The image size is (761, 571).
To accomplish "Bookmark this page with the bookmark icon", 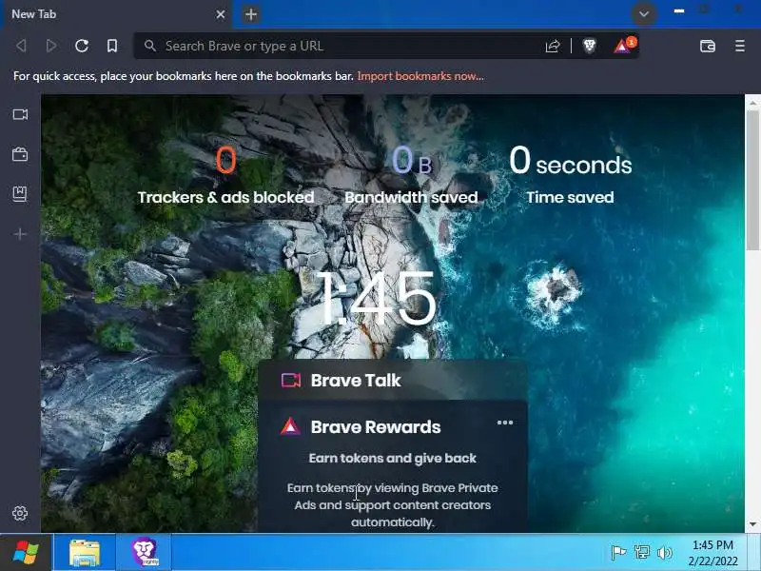I will pos(112,46).
